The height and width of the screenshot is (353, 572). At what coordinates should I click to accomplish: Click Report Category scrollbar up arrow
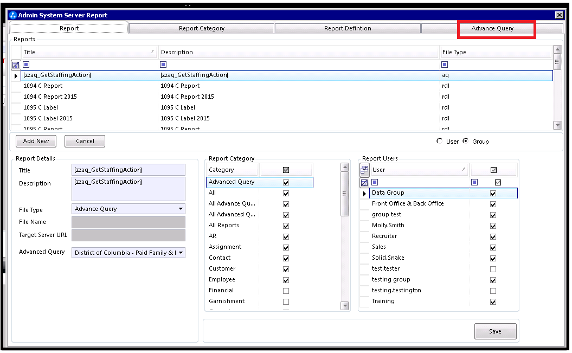click(344, 168)
